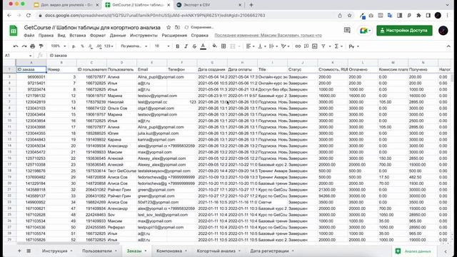
Task: Open the Анализ данных explore button
Action: coord(413,251)
